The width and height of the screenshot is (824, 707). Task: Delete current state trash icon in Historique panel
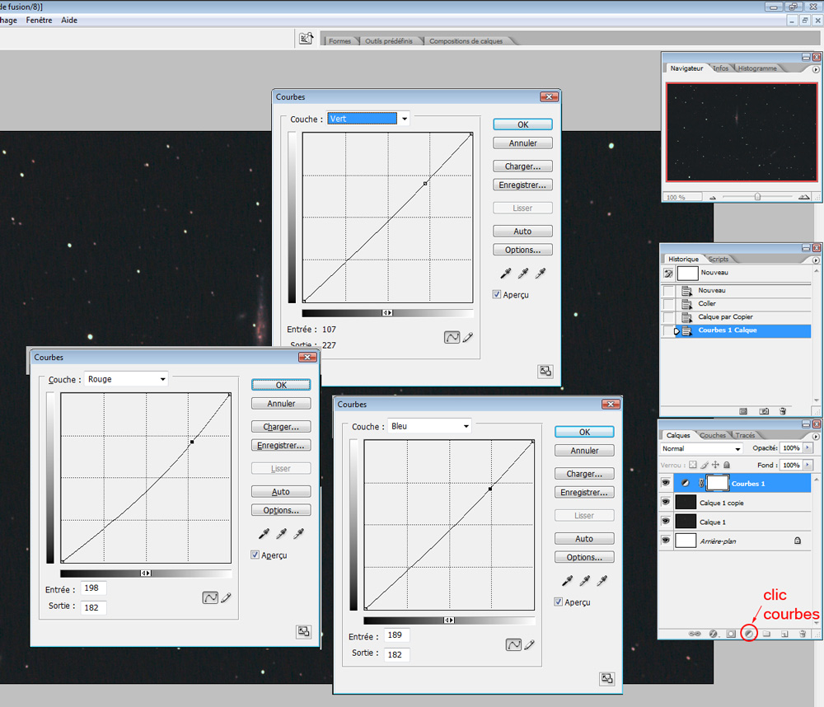pos(783,411)
